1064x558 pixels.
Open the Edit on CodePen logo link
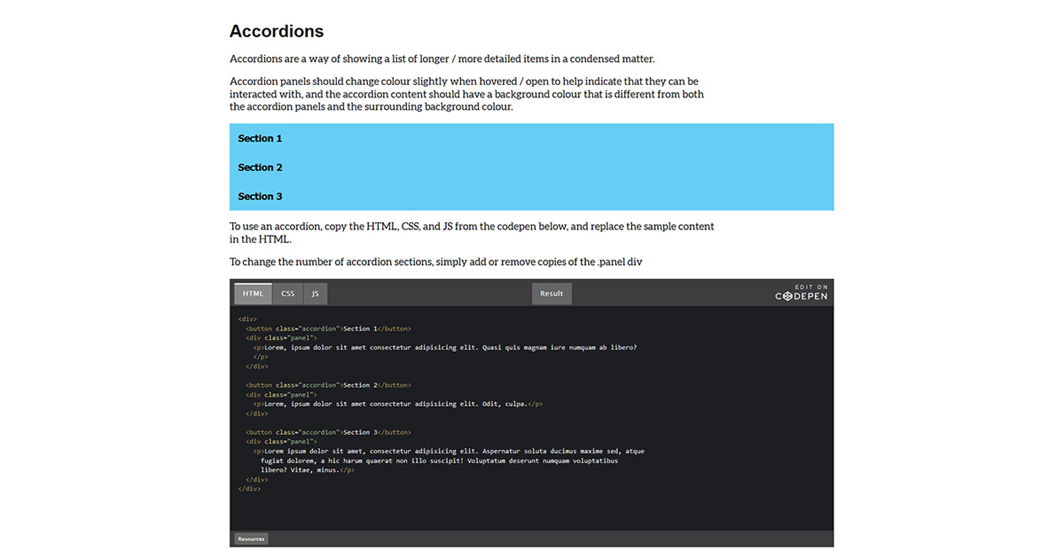click(801, 293)
